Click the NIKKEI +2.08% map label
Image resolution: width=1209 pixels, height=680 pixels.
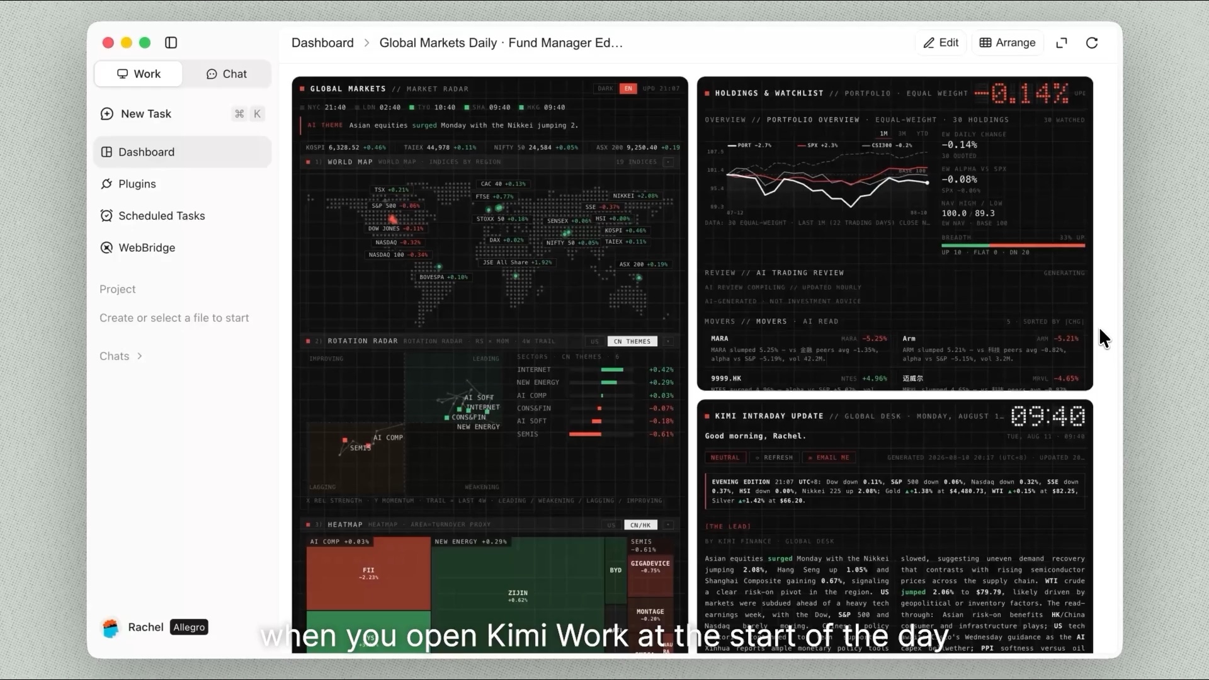click(635, 196)
